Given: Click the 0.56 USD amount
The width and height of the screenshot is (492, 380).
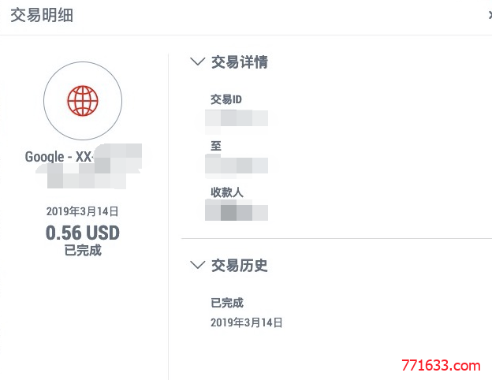Looking at the screenshot, I should 83,233.
